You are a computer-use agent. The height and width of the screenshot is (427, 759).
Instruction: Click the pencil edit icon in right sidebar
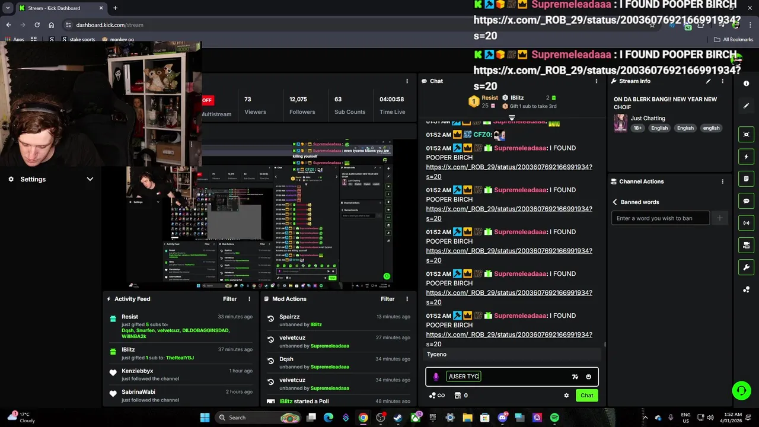(x=747, y=106)
